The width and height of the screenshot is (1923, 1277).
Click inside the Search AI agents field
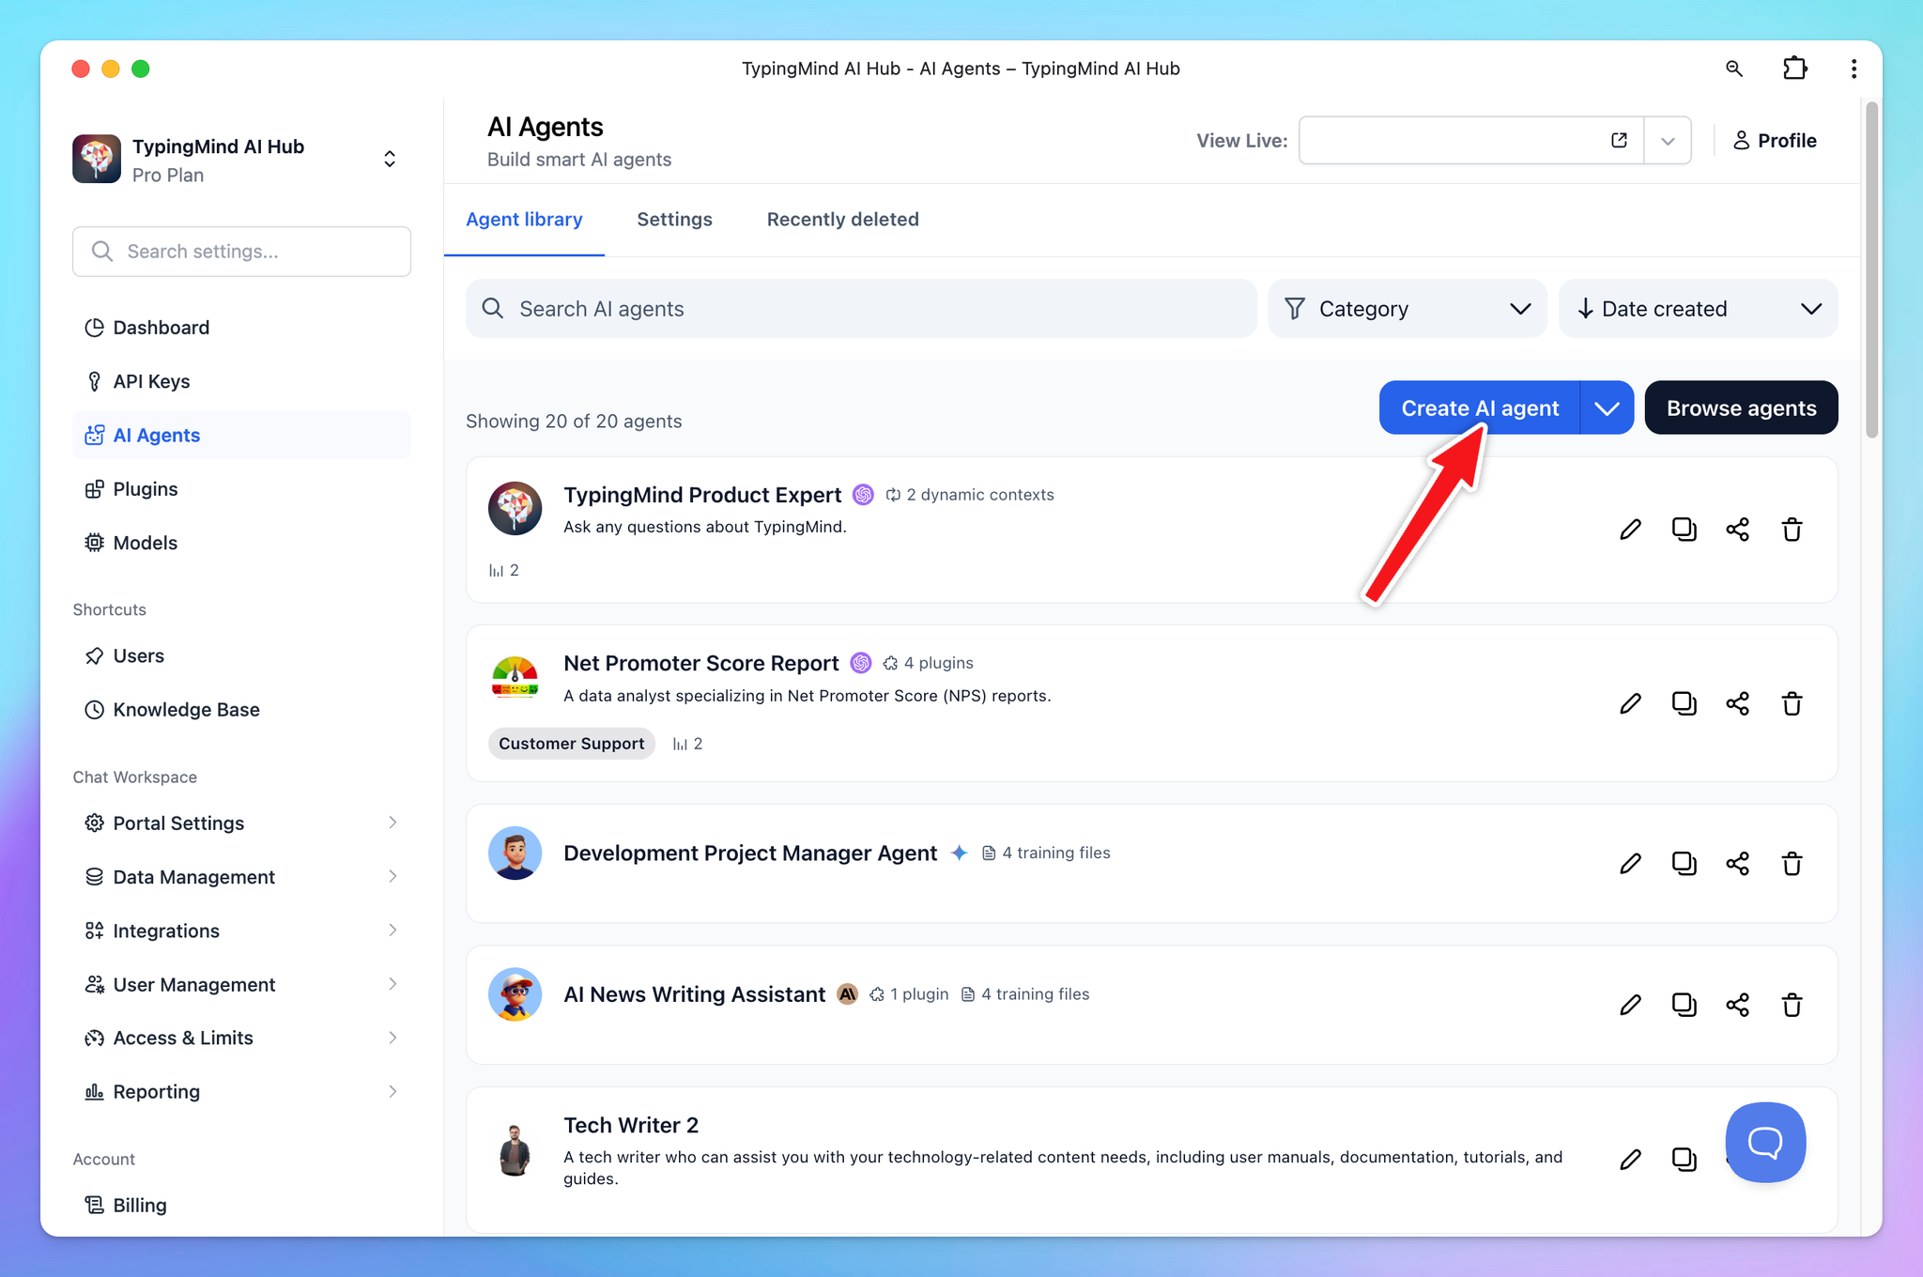click(857, 308)
